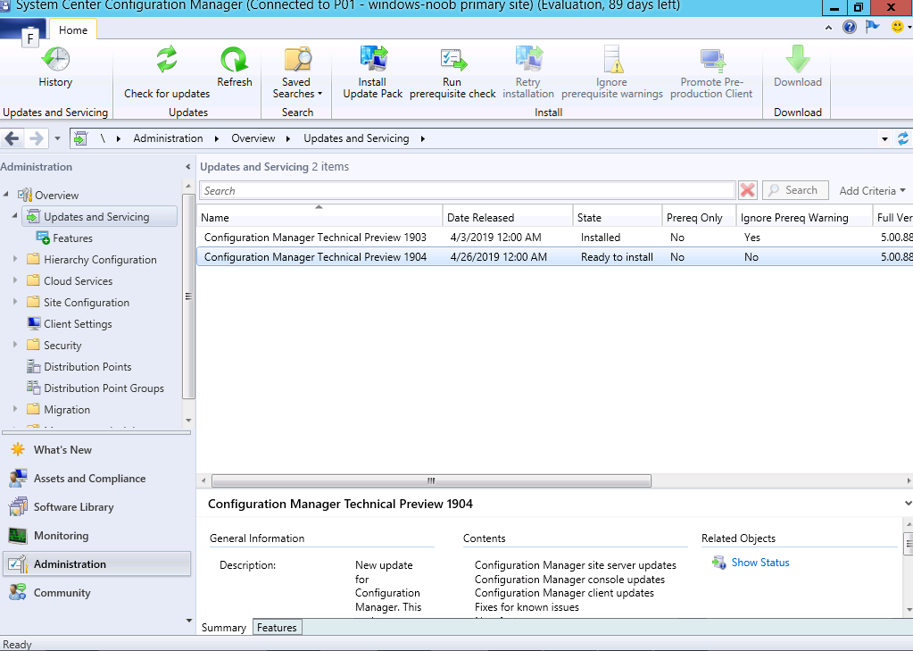Go back with the navigation arrow
913x651 pixels.
pos(12,138)
